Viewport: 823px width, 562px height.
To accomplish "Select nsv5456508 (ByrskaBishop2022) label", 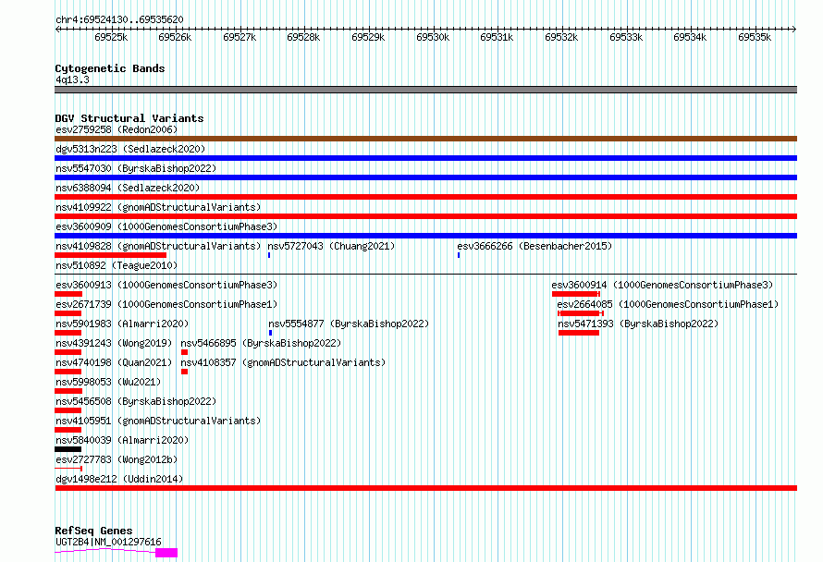I will coord(136,401).
